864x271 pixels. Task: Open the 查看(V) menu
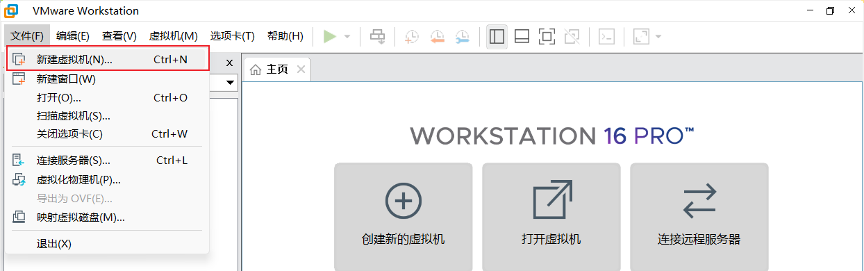(119, 36)
